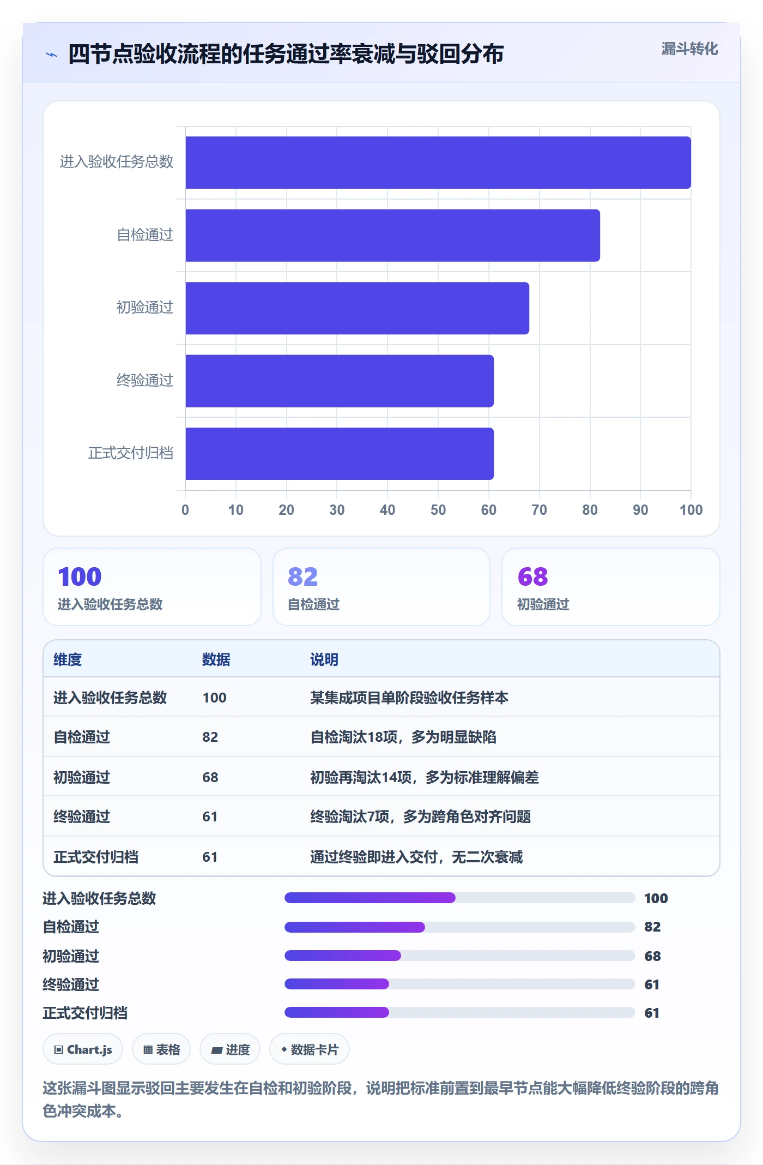Click the data card showing 82
The width and height of the screenshot is (763, 1165).
point(381,587)
